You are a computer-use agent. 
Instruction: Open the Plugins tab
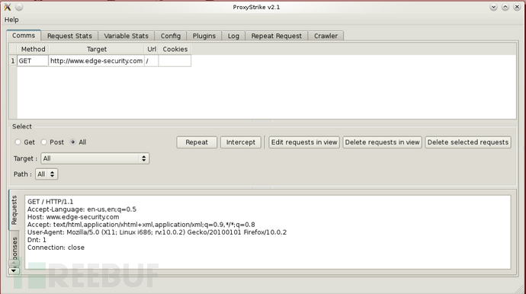click(204, 36)
